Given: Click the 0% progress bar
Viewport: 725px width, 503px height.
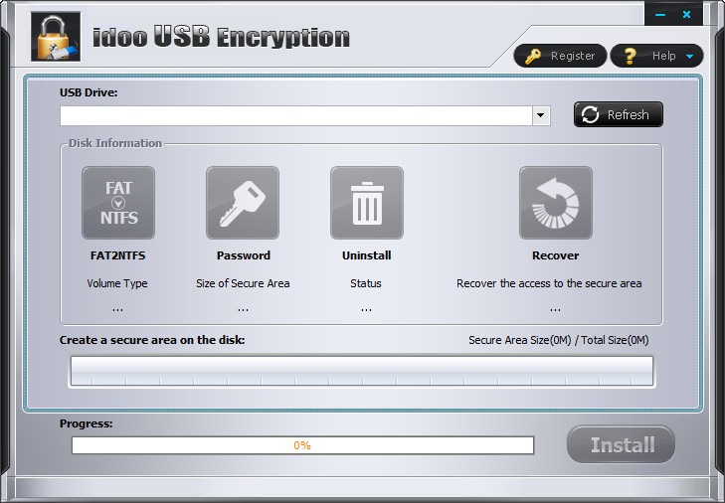Looking at the screenshot, I should [x=303, y=445].
